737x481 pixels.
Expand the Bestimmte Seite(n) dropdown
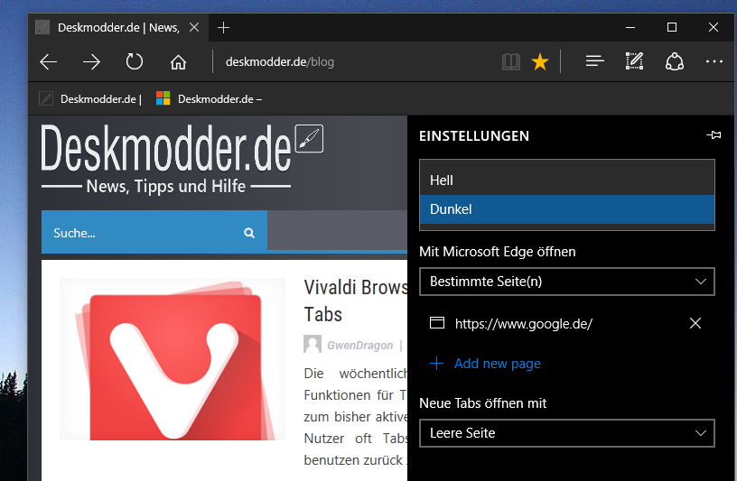coord(567,282)
